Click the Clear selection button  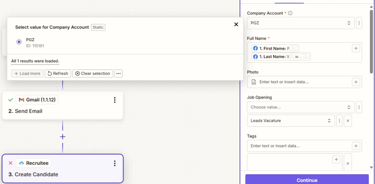pyautogui.click(x=93, y=73)
